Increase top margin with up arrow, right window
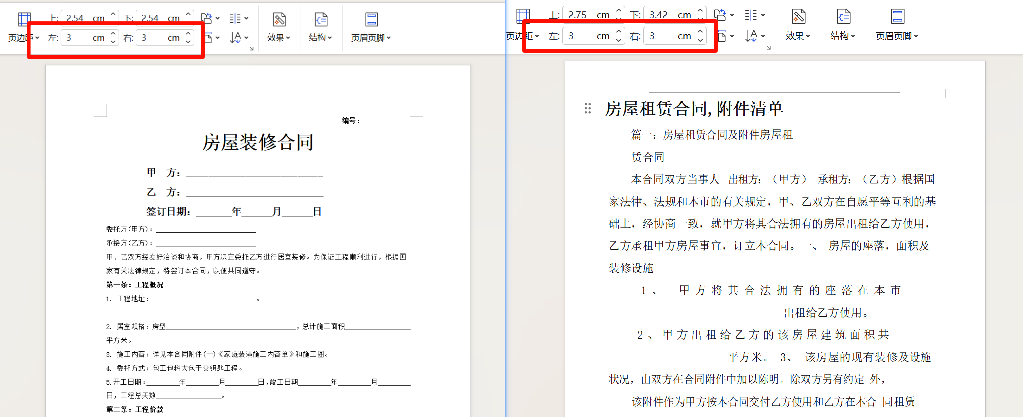The width and height of the screenshot is (1023, 417). tap(619, 10)
